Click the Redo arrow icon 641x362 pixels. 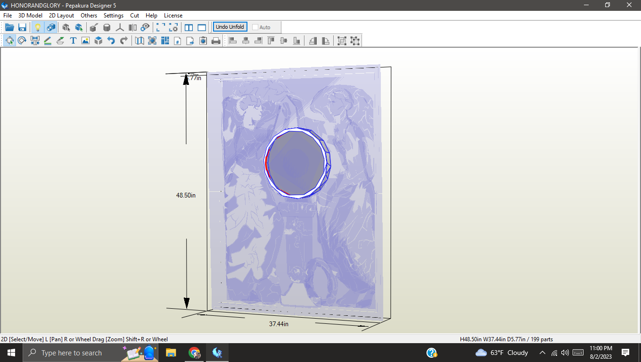(x=123, y=41)
